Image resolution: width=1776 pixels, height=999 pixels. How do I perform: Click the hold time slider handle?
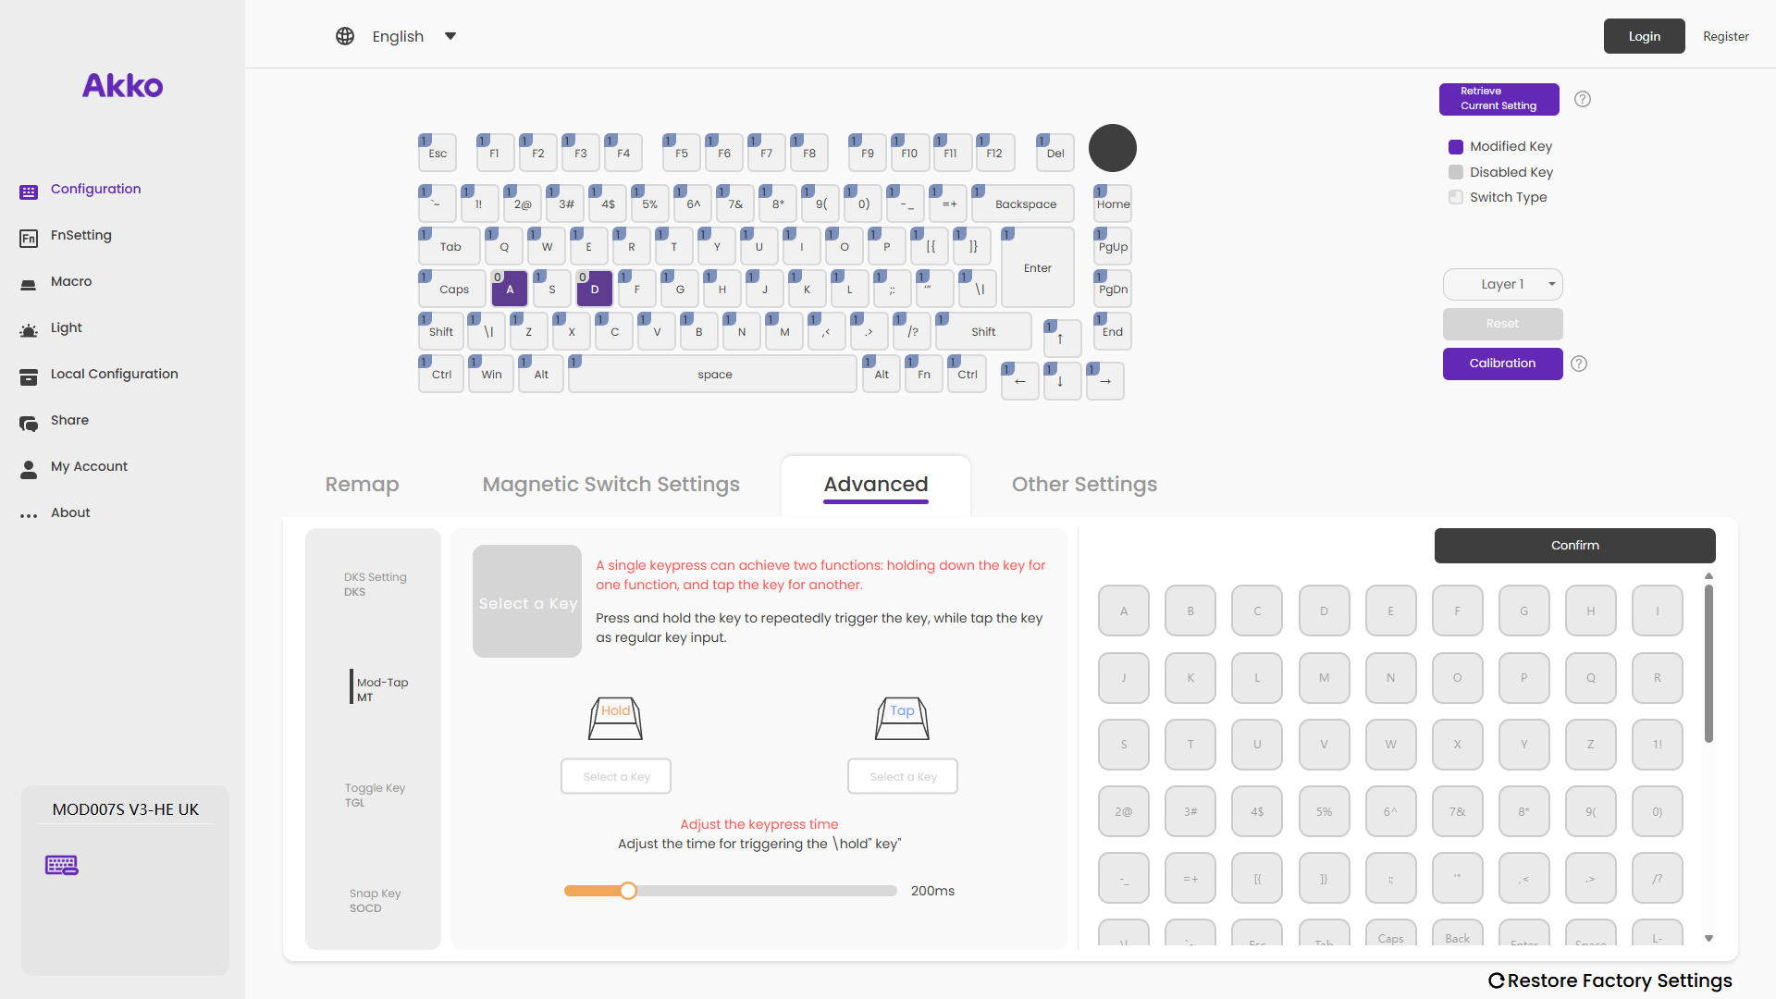pyautogui.click(x=628, y=891)
